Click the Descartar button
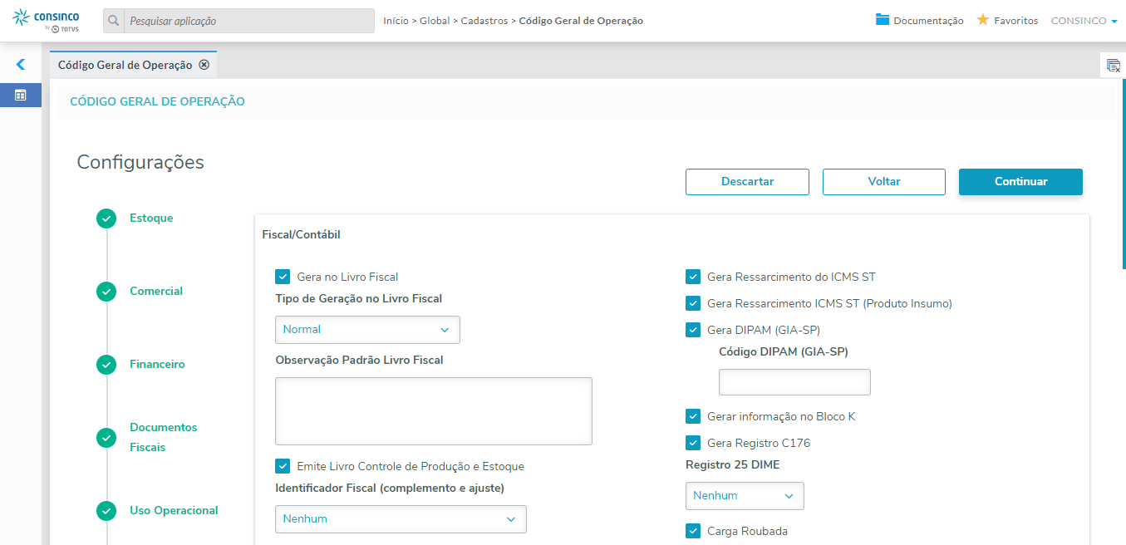 747,182
